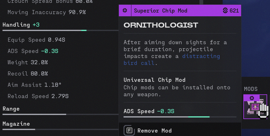Select the Magazine stat heading
The height and width of the screenshot is (136, 270).
click(16, 124)
